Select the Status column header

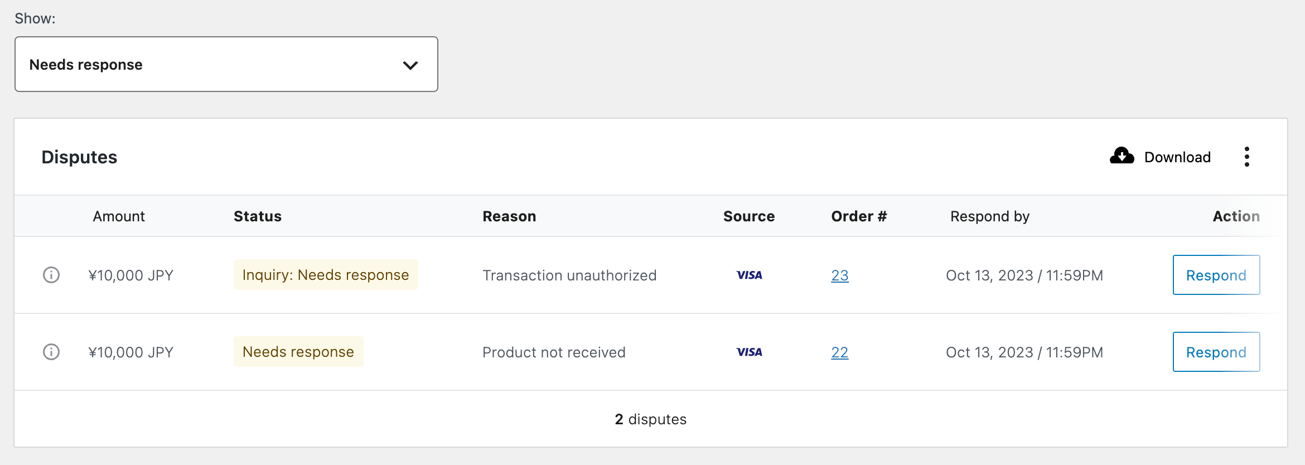[257, 216]
